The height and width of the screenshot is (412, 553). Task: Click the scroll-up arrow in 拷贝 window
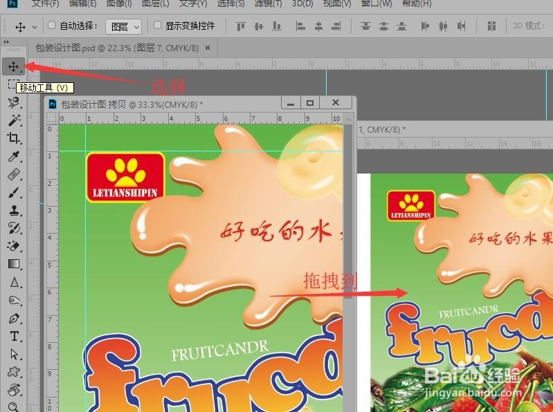[348, 119]
